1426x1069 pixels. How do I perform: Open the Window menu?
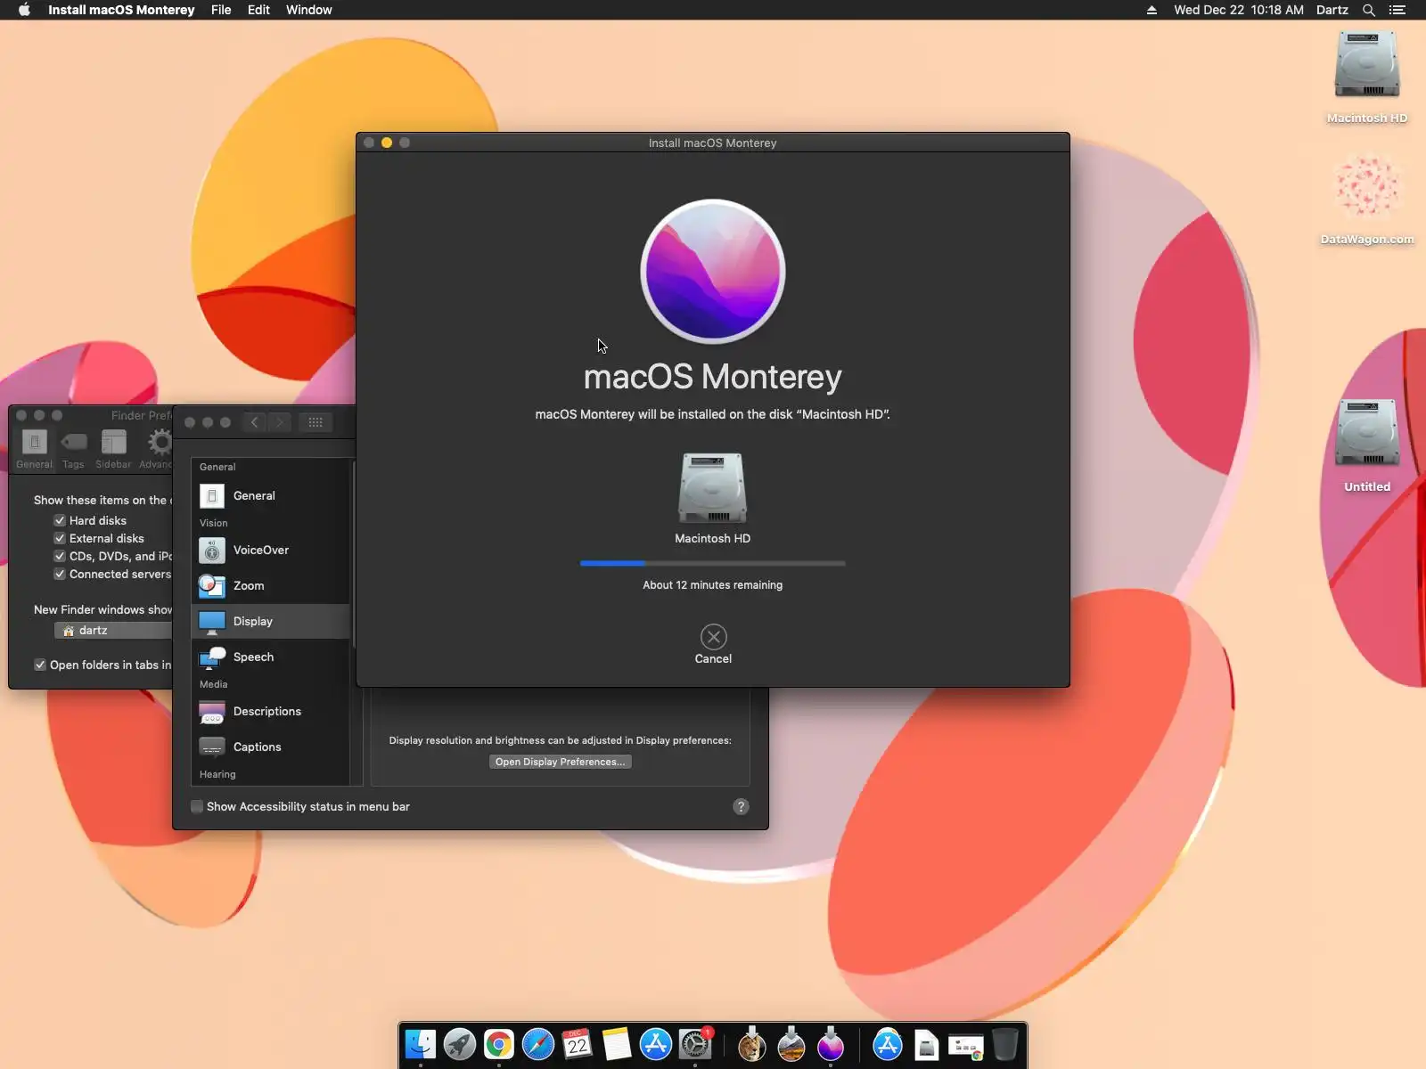pos(309,10)
